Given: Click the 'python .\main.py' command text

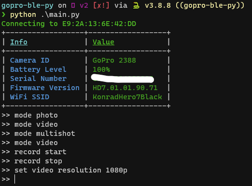Looking at the screenshot, I should [x=45, y=15].
